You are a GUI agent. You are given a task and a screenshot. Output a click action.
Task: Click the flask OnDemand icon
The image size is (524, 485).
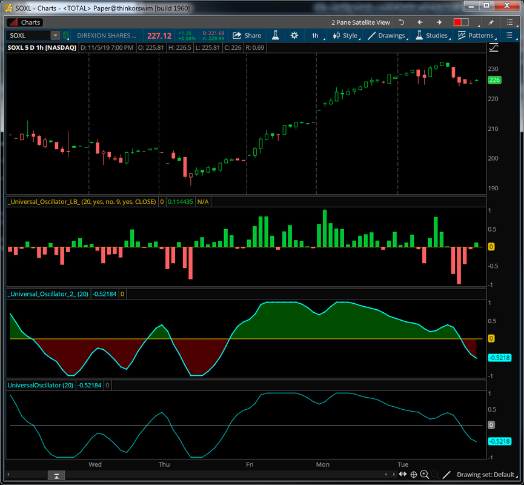276,35
